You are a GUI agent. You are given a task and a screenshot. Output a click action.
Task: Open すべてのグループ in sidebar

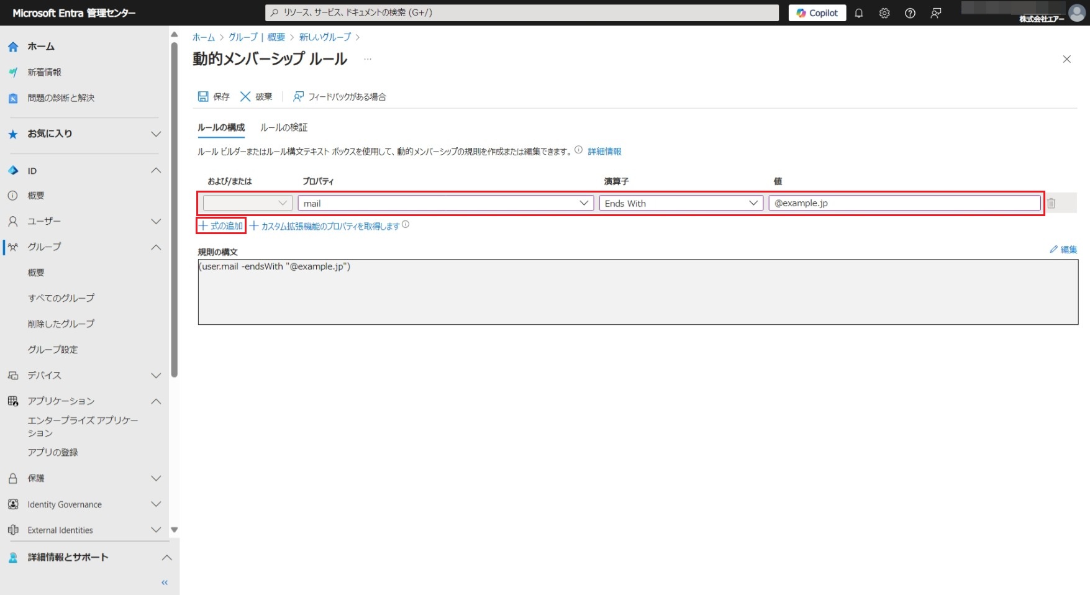point(61,298)
